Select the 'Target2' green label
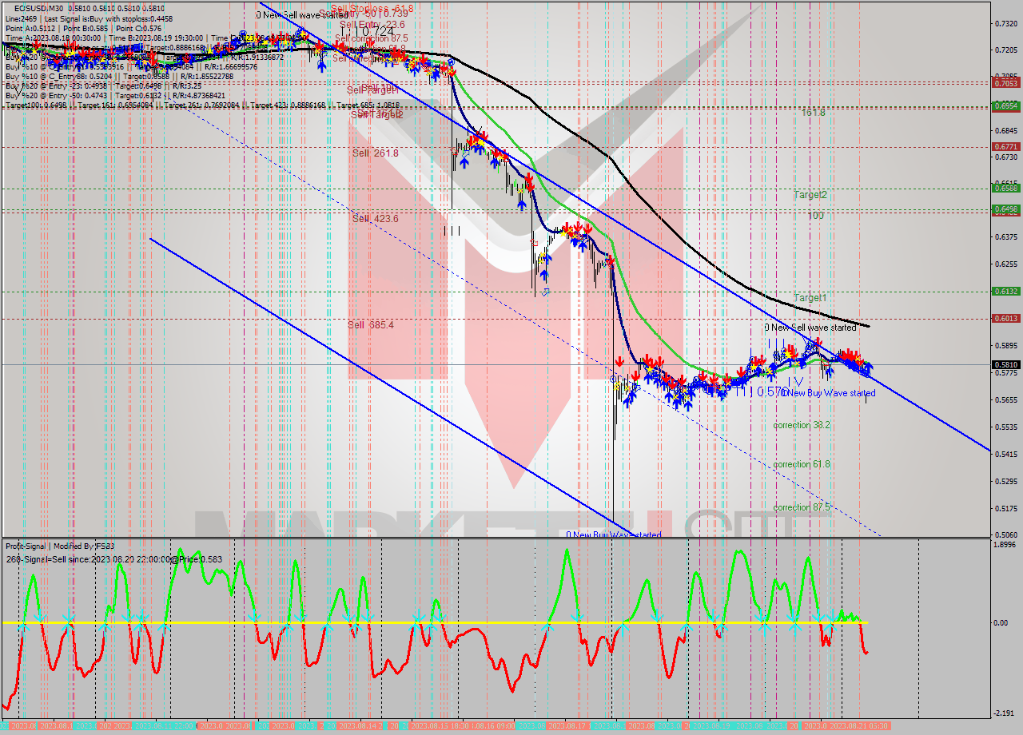Viewport: 1023px width, 735px height. pyautogui.click(x=810, y=195)
